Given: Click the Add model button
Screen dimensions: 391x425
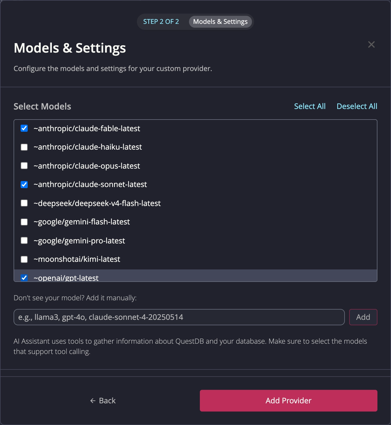Looking at the screenshot, I should (x=363, y=317).
